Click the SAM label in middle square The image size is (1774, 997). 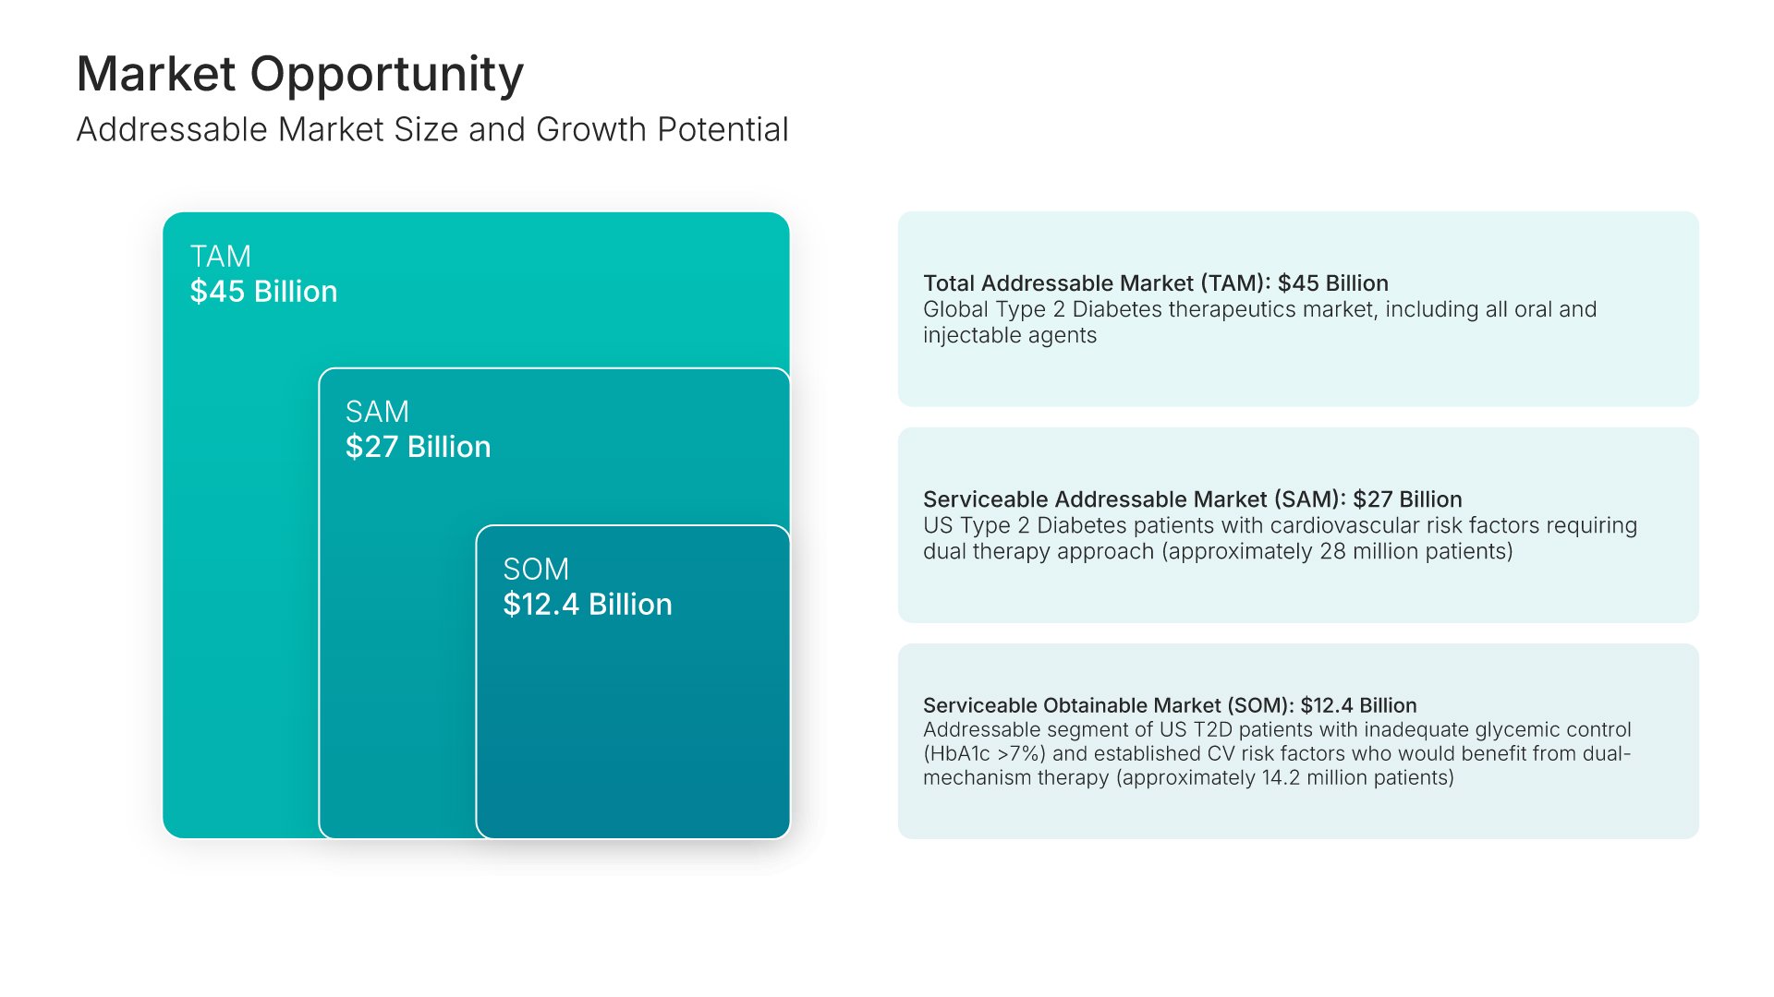point(376,412)
